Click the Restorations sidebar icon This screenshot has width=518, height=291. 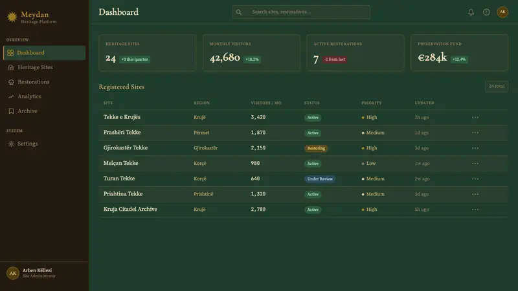coord(11,82)
